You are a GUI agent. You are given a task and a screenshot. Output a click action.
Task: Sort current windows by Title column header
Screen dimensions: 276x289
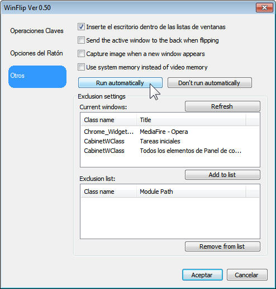pos(191,120)
